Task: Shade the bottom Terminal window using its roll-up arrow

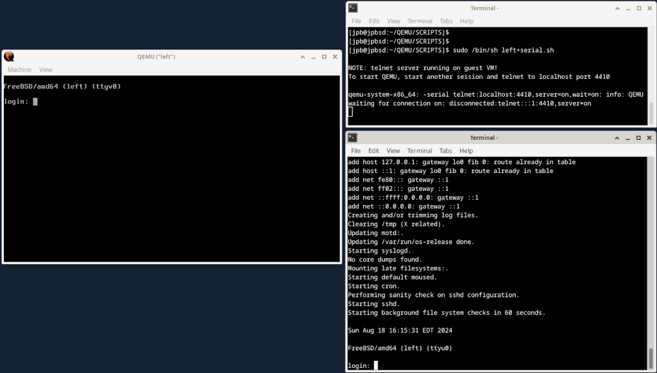Action: [617, 137]
